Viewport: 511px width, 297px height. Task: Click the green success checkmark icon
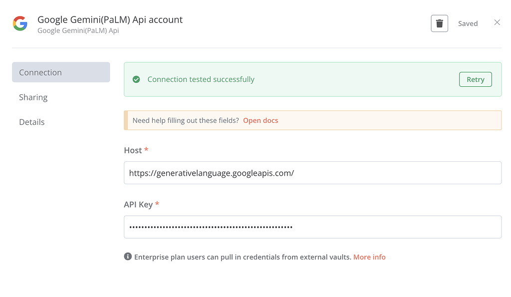(x=136, y=79)
